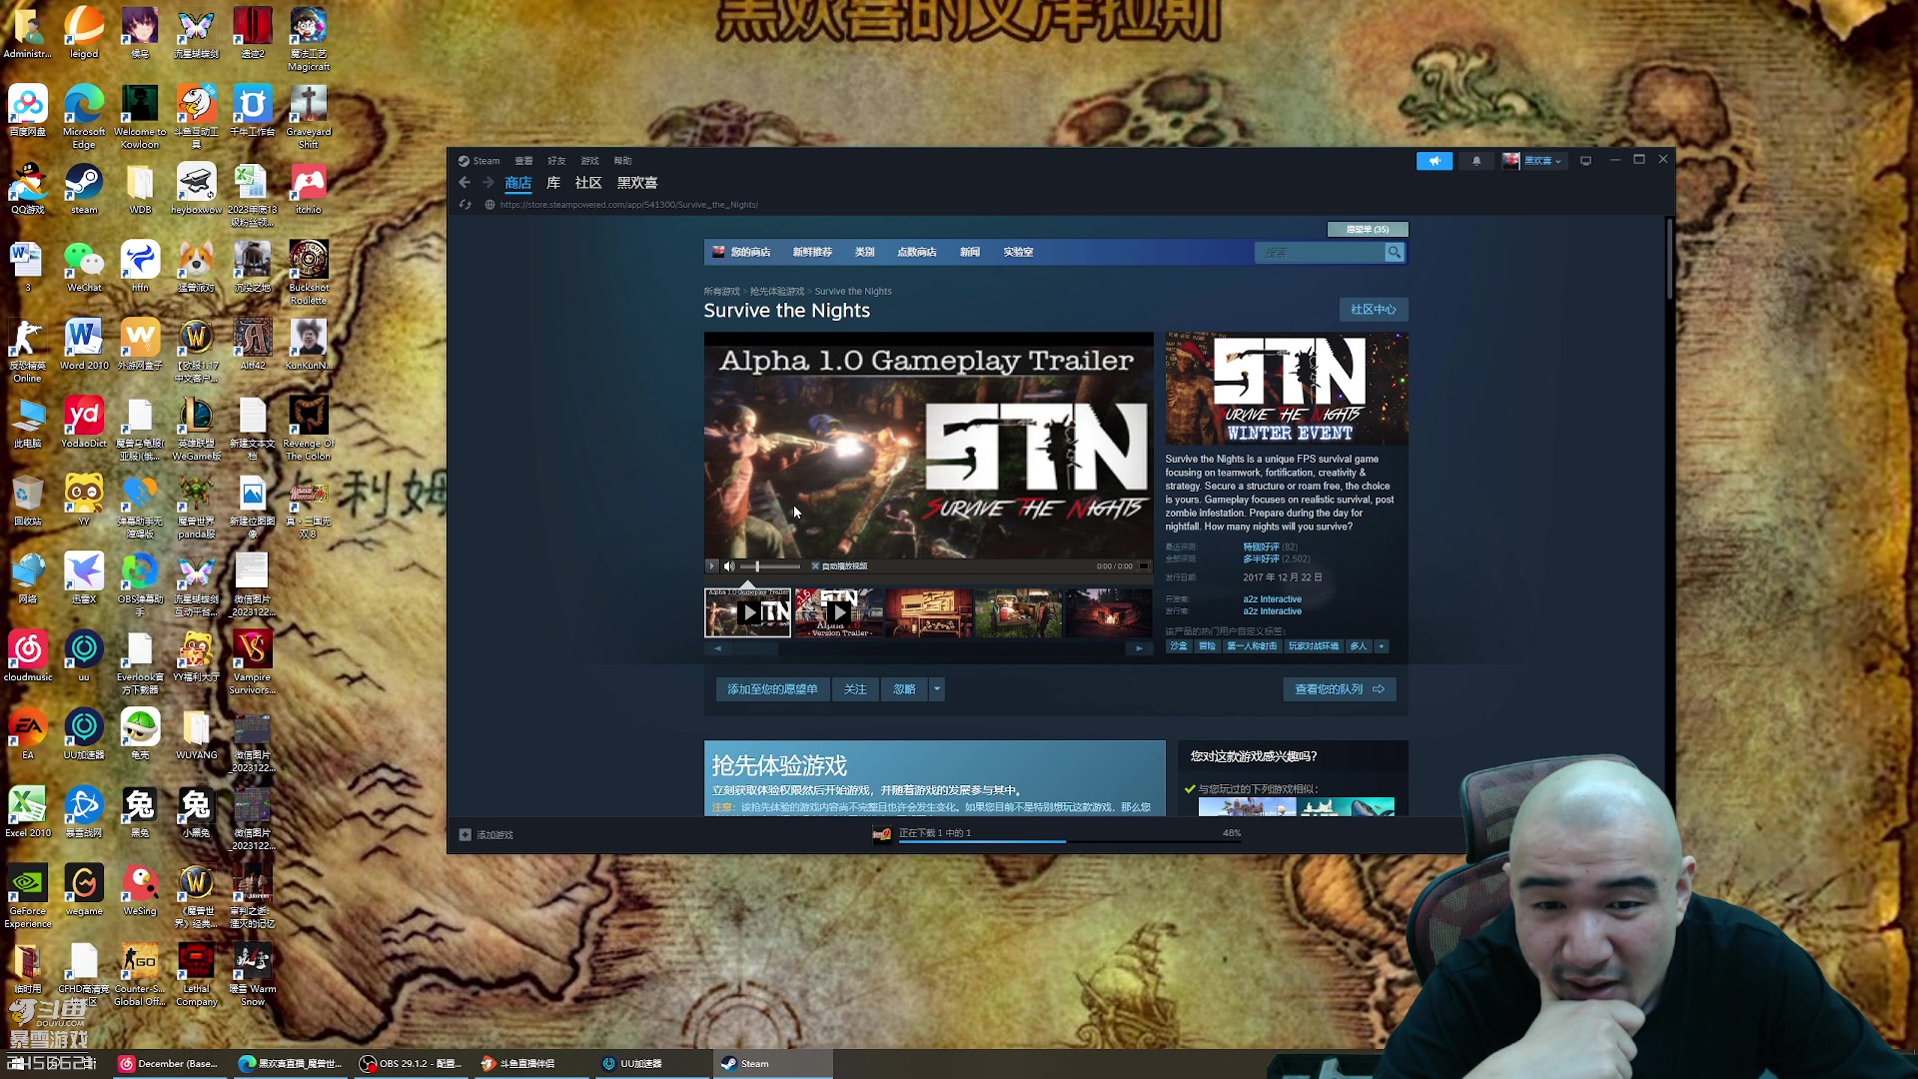Switch to the 社区 community tab
Image resolution: width=1918 pixels, height=1079 pixels.
click(x=588, y=183)
